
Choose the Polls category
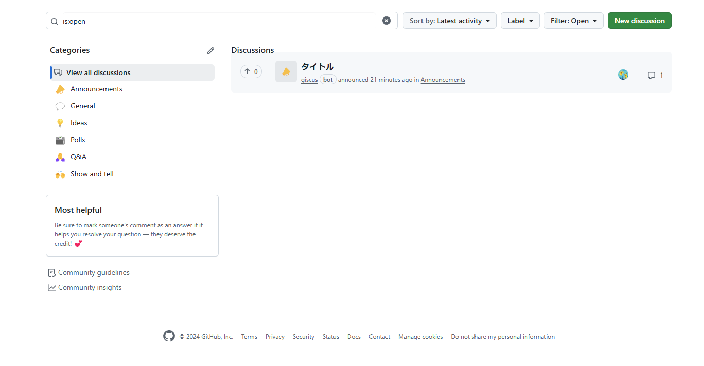[78, 140]
